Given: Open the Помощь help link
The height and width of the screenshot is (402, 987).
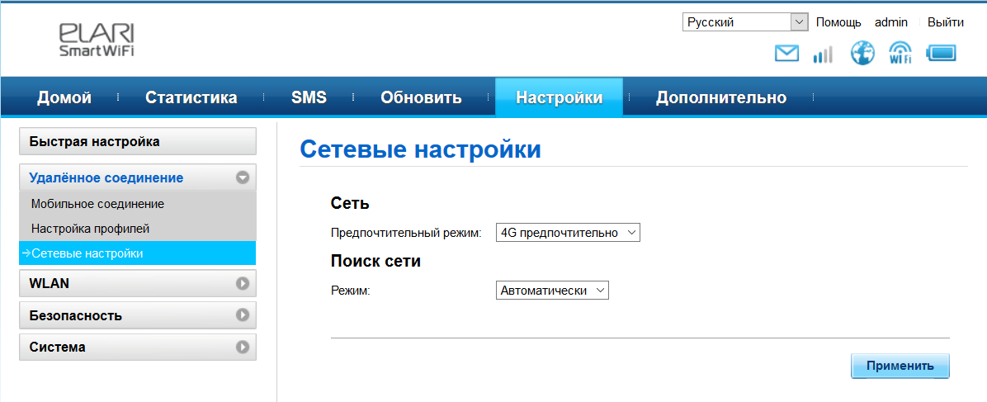Looking at the screenshot, I should pos(838,22).
